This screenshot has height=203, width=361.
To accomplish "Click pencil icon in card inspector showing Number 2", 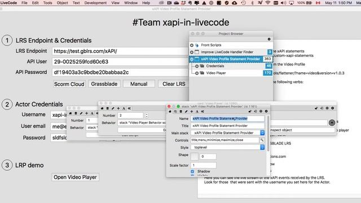I will pos(113,108).
